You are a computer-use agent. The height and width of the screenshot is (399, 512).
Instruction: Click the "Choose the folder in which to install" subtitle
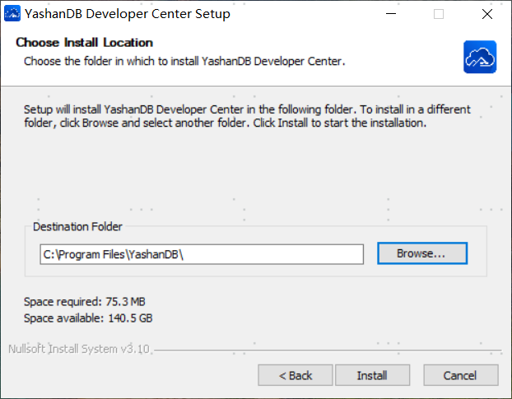(x=184, y=61)
